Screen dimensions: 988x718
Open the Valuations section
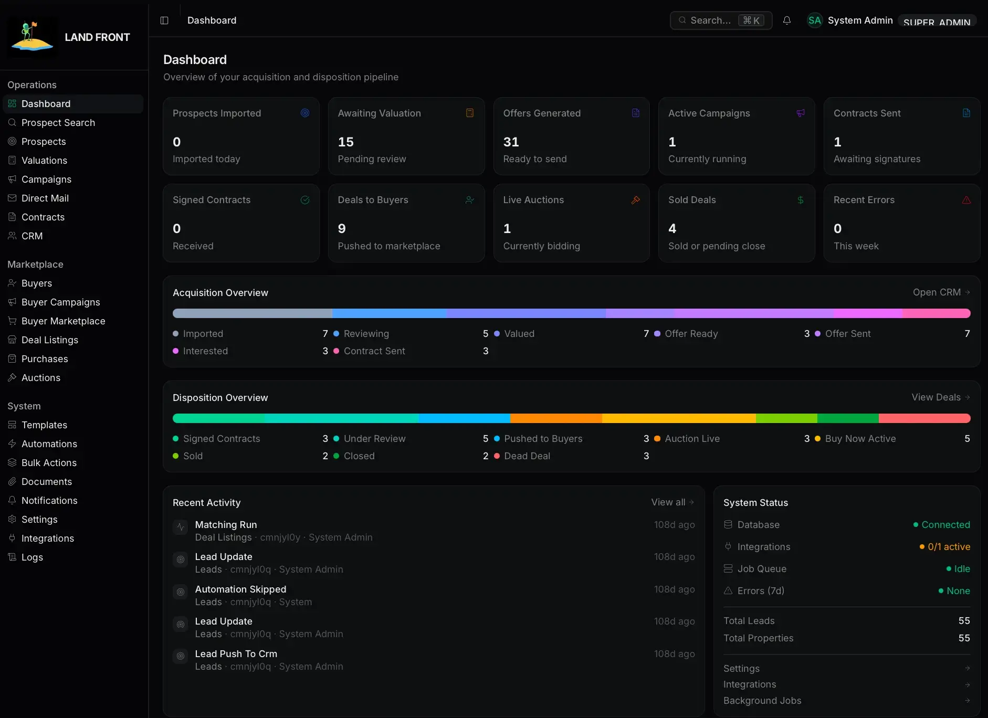(73, 161)
